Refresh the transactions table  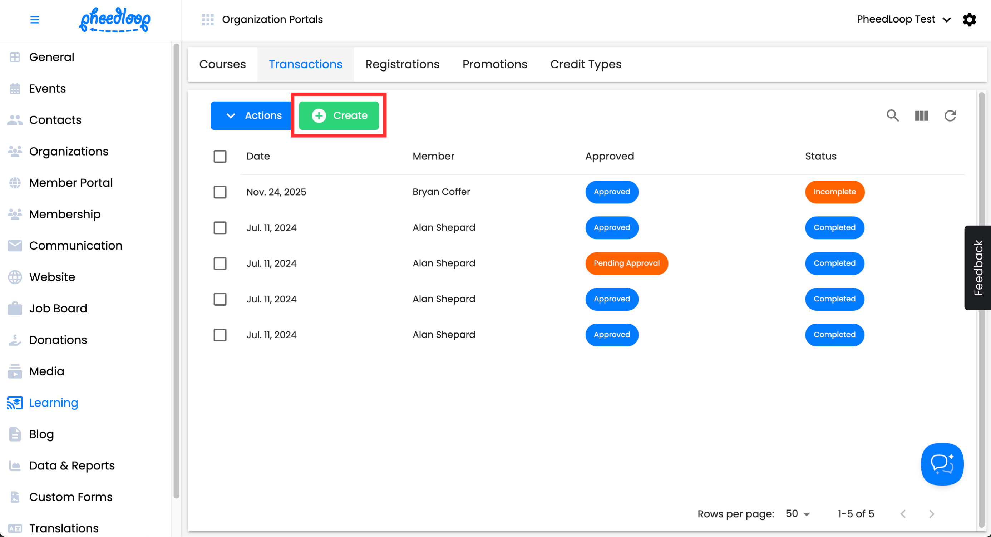click(x=950, y=115)
